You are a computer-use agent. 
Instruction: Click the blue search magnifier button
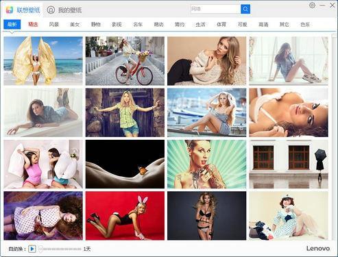click(245, 9)
